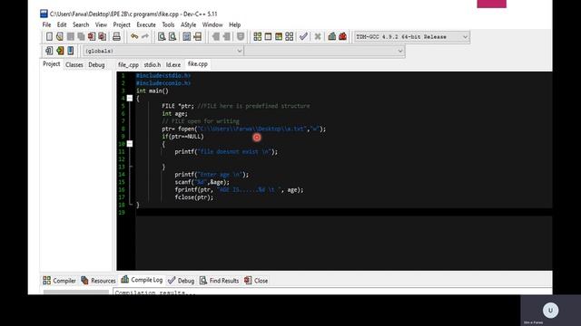Viewport: 581px width, 326px height.
Task: Click the Stop Execution X icon
Action: (318, 36)
